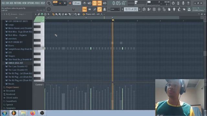Image resolution: width=207 pixels, height=116 pixels.
Task: Open the pattern selector DJ CO..at [8]
Action: pos(131,9)
